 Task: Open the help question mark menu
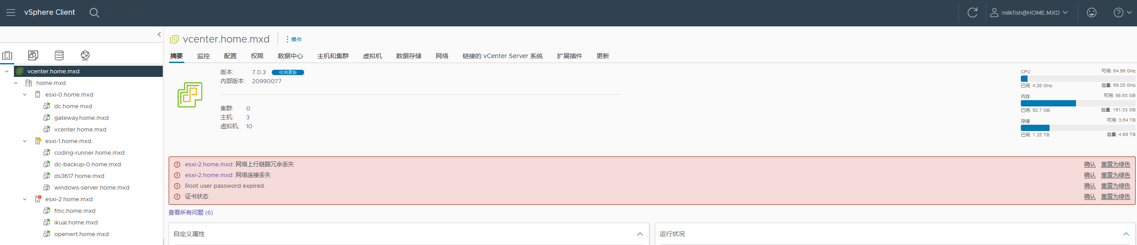(x=1123, y=13)
